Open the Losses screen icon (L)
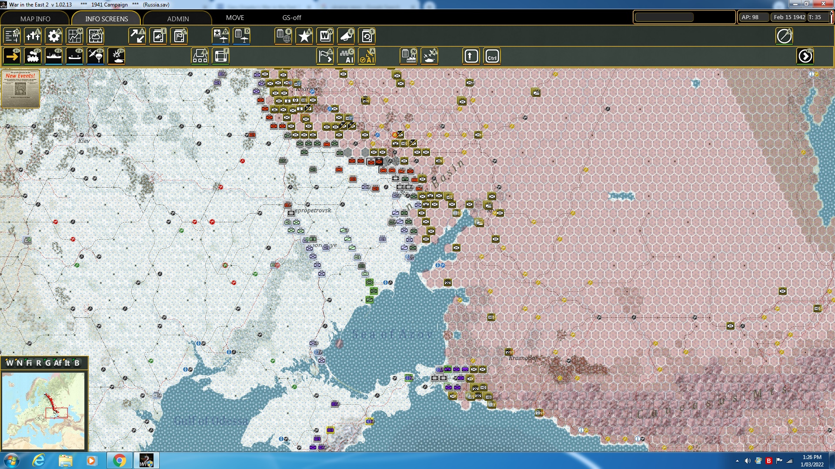The width and height of the screenshot is (835, 469). pyautogui.click(x=33, y=36)
